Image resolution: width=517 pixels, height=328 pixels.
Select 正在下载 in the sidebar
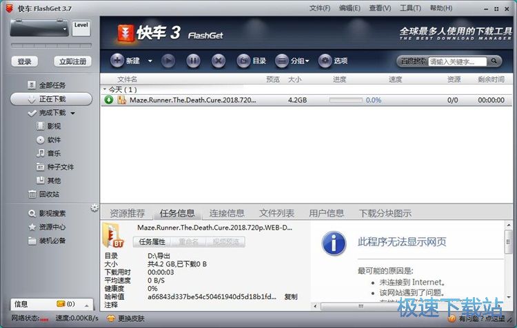click(51, 99)
